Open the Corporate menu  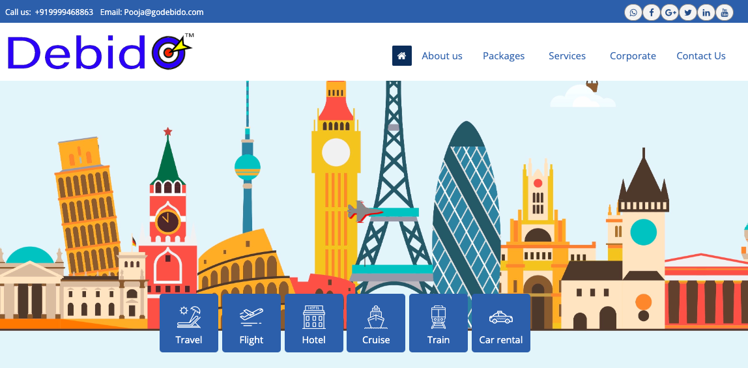633,56
